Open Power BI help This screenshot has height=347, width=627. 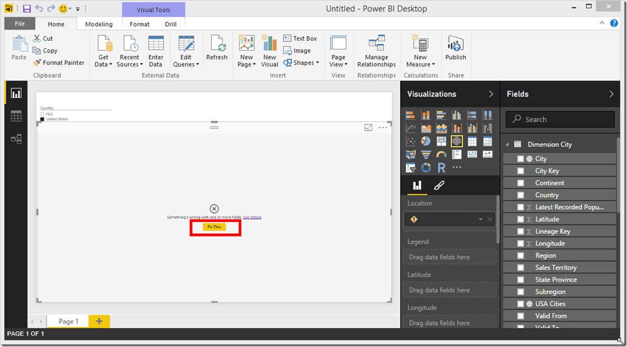pos(614,23)
